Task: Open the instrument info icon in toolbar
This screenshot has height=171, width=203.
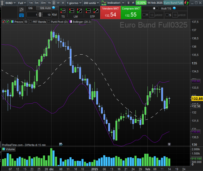Action: [128, 3]
